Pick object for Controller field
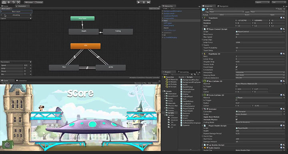 (284, 111)
